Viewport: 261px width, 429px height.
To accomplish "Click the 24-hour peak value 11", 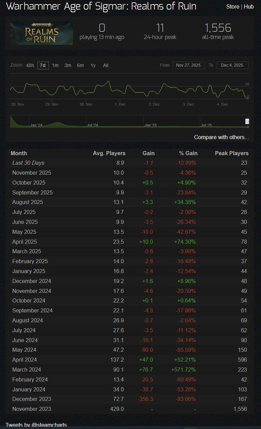I will click(160, 28).
